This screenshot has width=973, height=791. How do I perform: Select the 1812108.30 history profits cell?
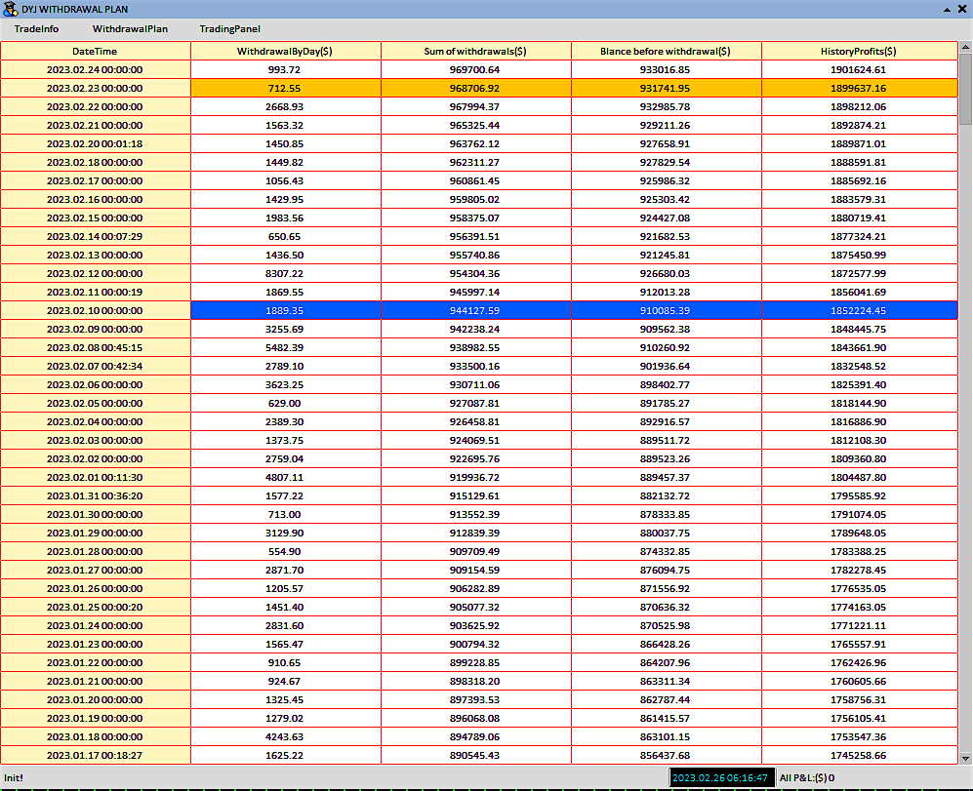tap(859, 441)
